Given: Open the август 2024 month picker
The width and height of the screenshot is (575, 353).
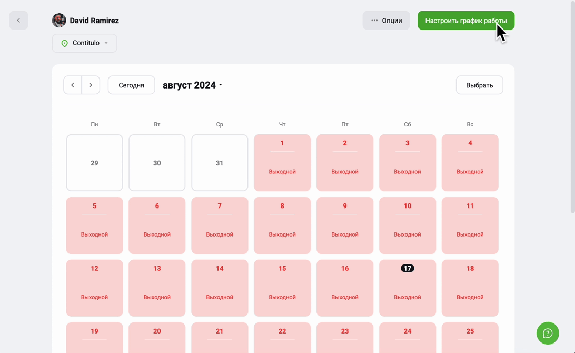Looking at the screenshot, I should point(192,85).
